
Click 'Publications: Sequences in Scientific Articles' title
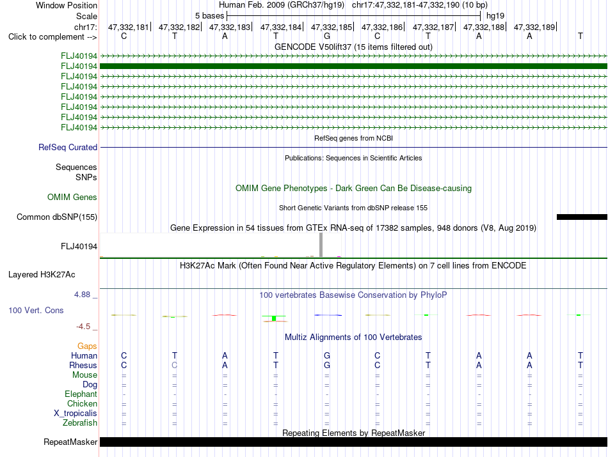[353, 158]
